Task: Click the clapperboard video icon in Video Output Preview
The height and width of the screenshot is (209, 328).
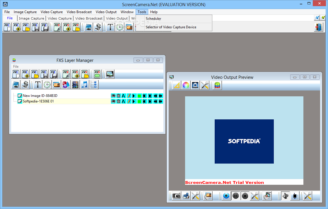Action: (x=267, y=196)
